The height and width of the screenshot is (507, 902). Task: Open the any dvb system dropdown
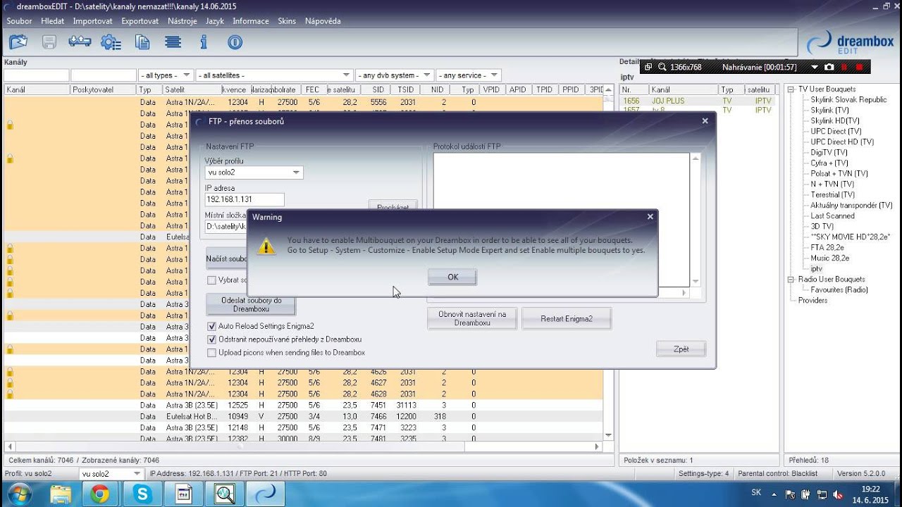click(x=427, y=75)
